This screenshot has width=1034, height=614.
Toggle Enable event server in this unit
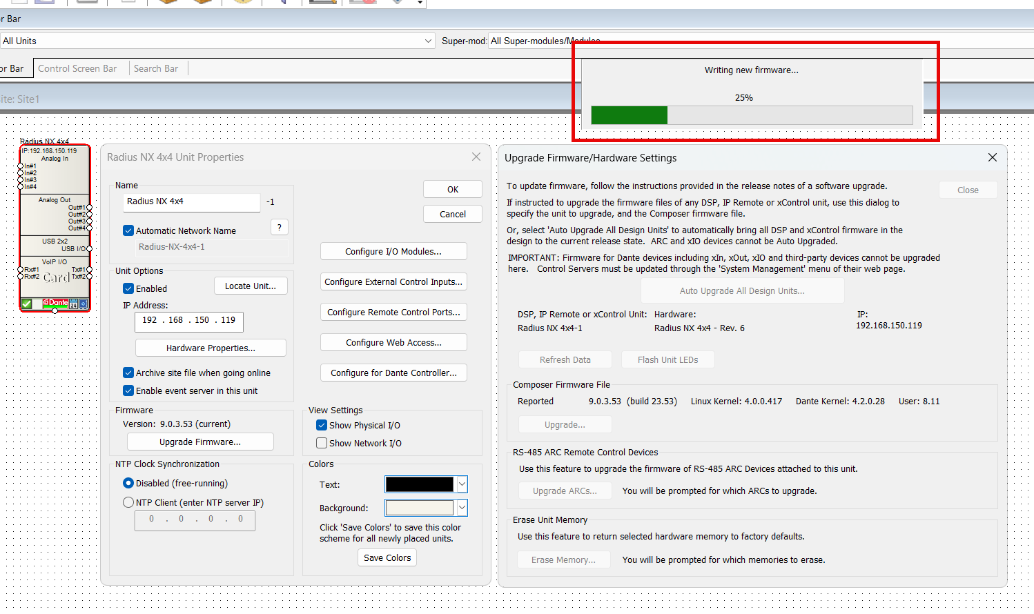128,390
